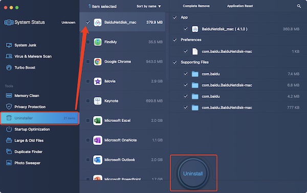Click 777 KB BaiduNetdisk-mac folder icon
Image resolution: width=307 pixels, height=193 pixels.
click(x=195, y=108)
